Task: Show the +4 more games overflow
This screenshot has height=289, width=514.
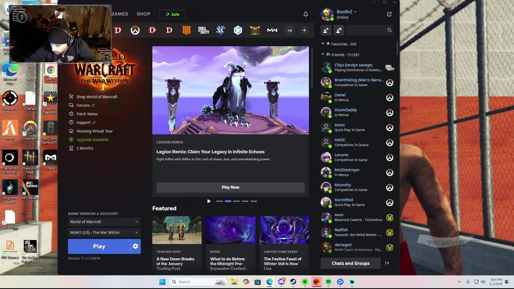Action: point(290,30)
